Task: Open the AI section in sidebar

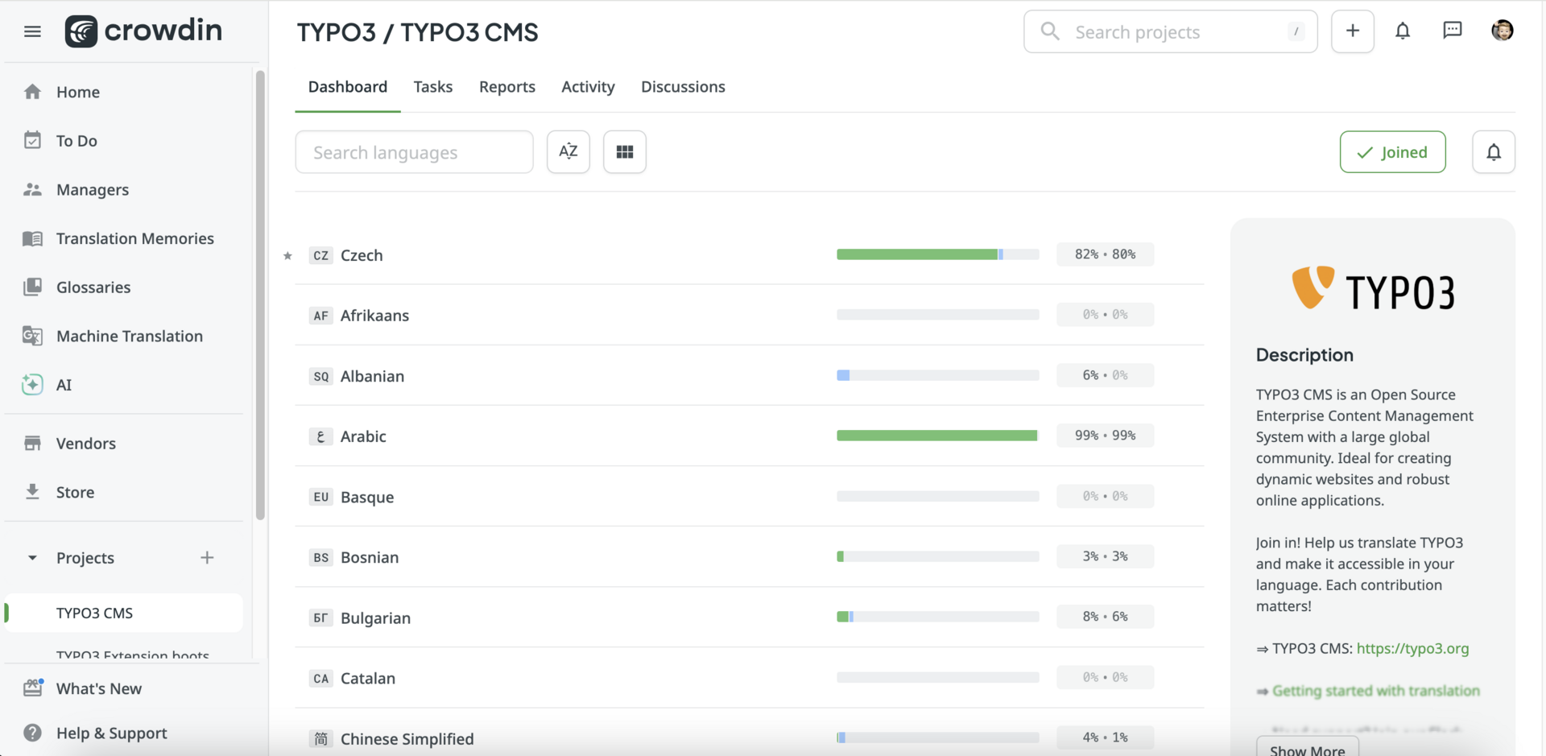Action: coord(64,385)
